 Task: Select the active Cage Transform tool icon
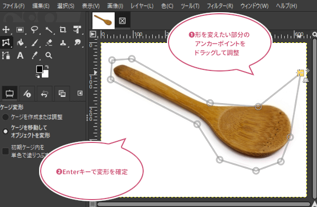tap(6, 42)
